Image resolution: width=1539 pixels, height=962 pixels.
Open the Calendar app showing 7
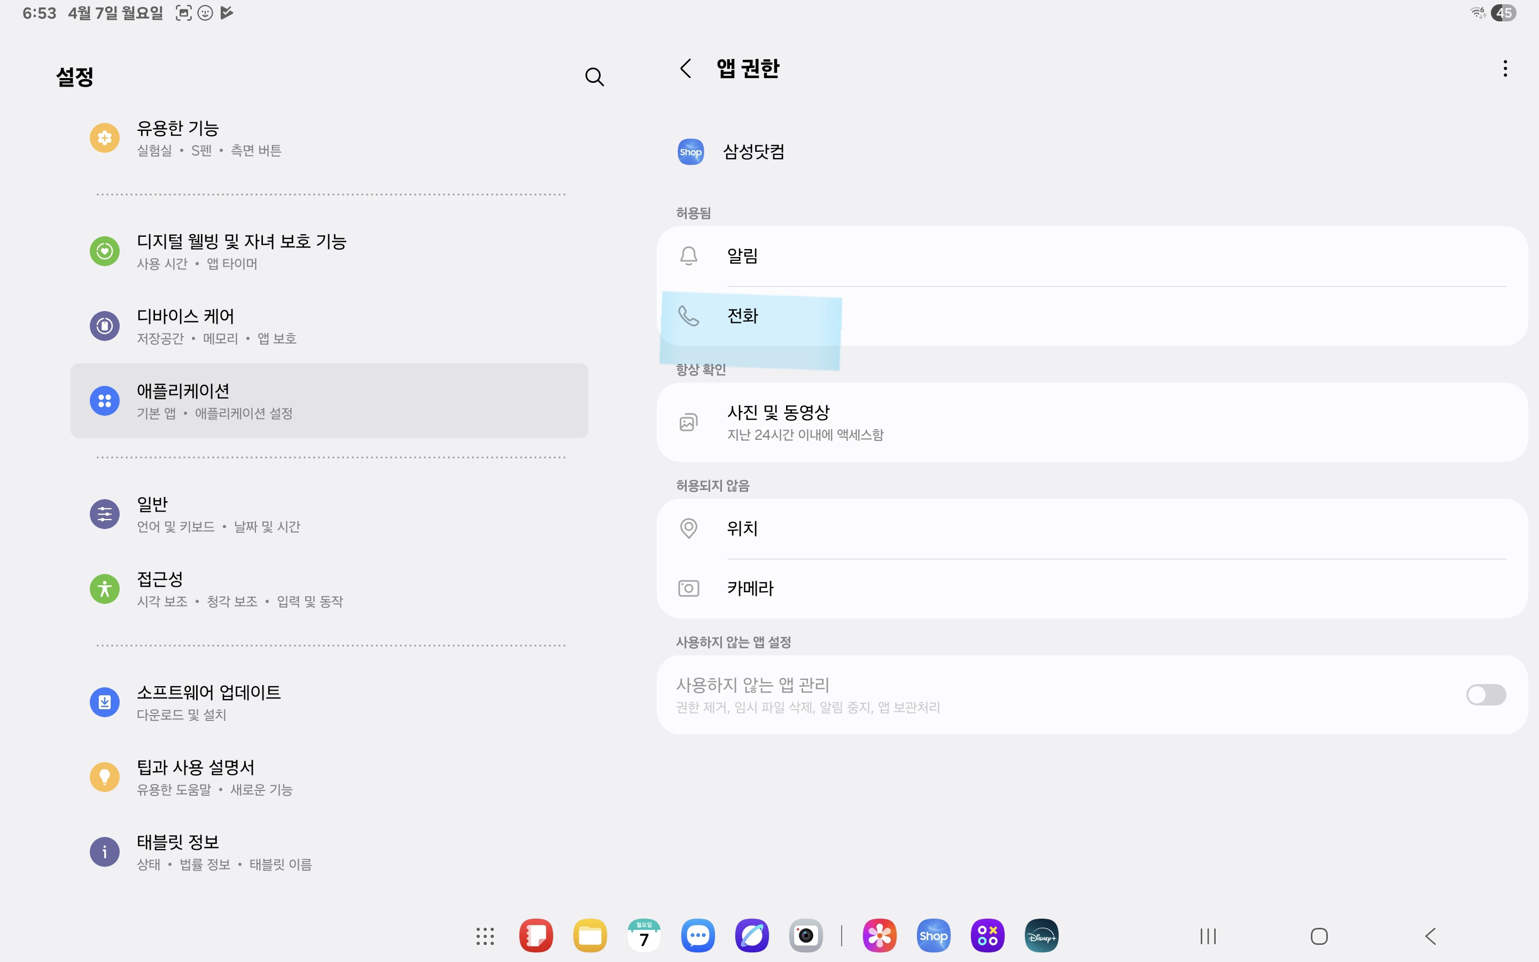pos(643,936)
